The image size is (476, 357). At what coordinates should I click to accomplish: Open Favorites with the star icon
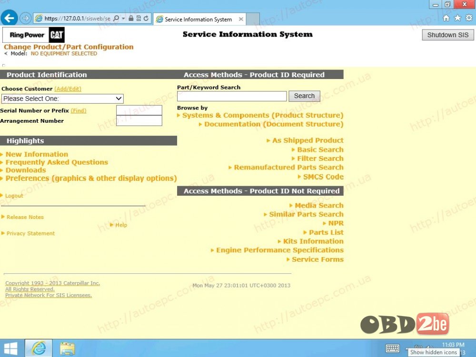pos(457,18)
